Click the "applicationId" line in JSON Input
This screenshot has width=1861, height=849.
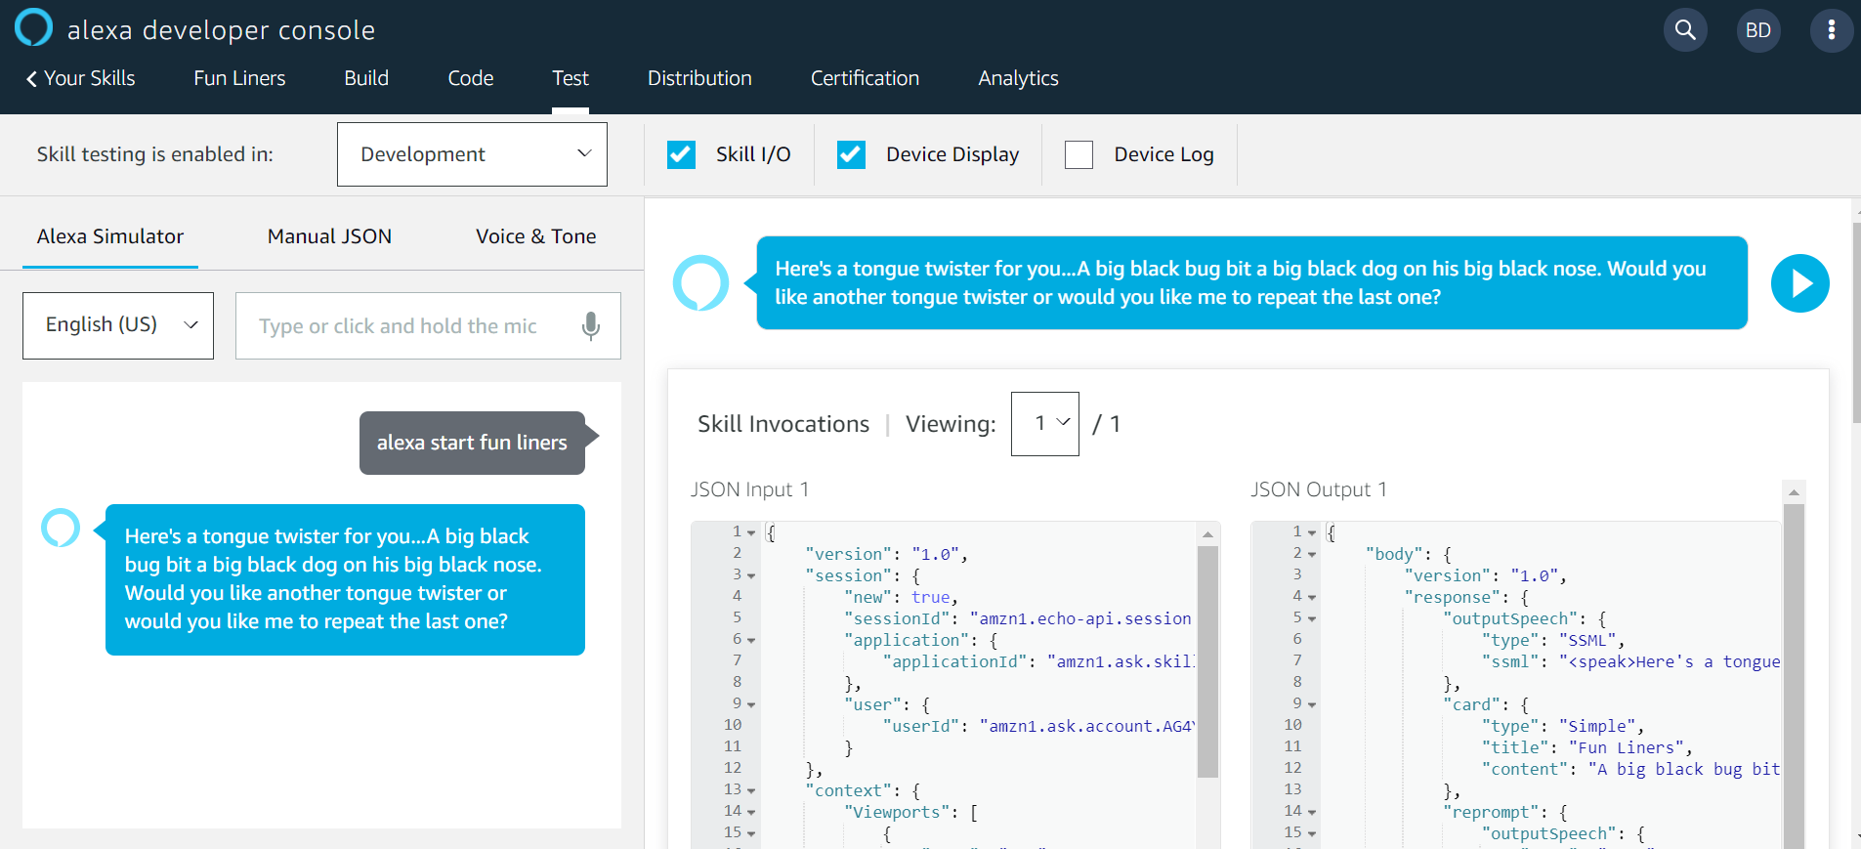click(x=1037, y=661)
